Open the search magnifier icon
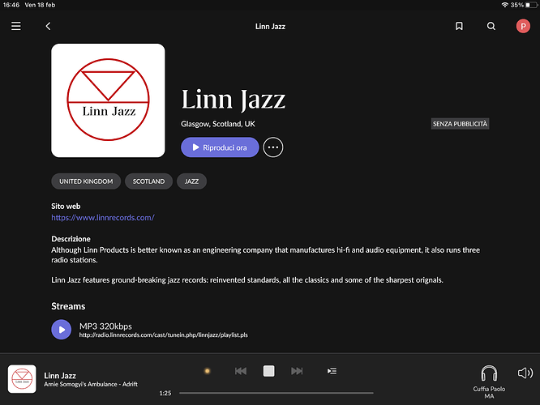 pos(491,26)
